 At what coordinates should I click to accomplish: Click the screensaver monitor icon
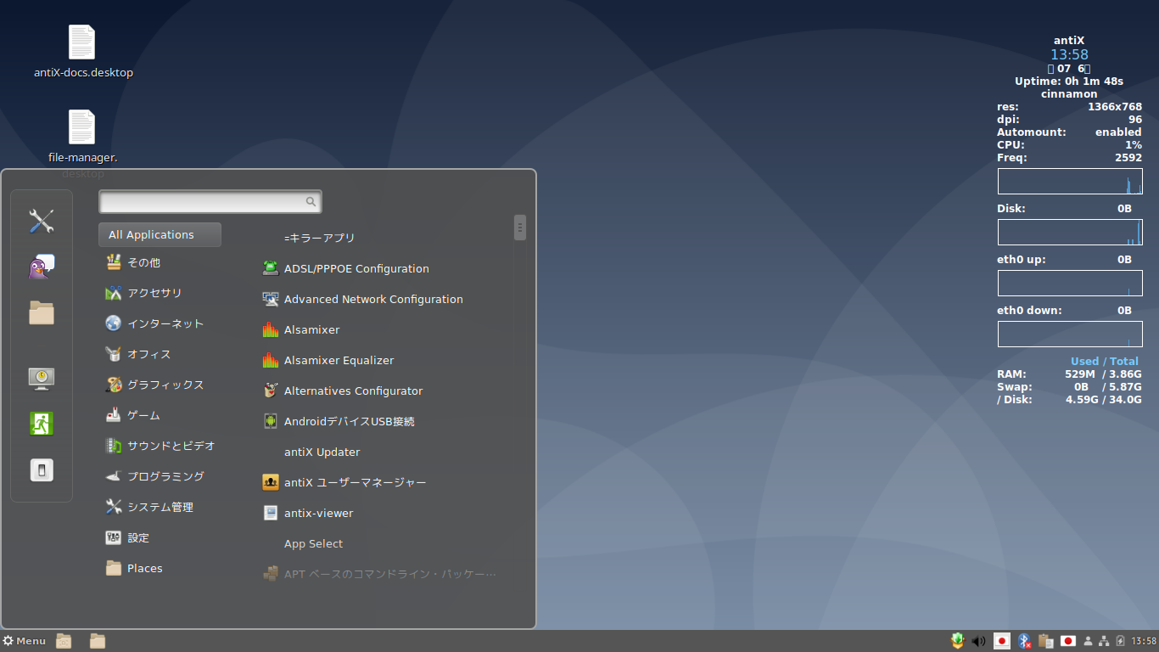pos(41,378)
